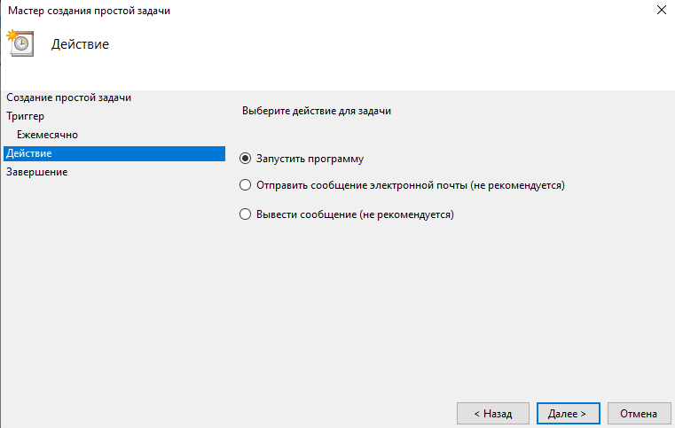Select the Запустить программу radio button

click(245, 159)
